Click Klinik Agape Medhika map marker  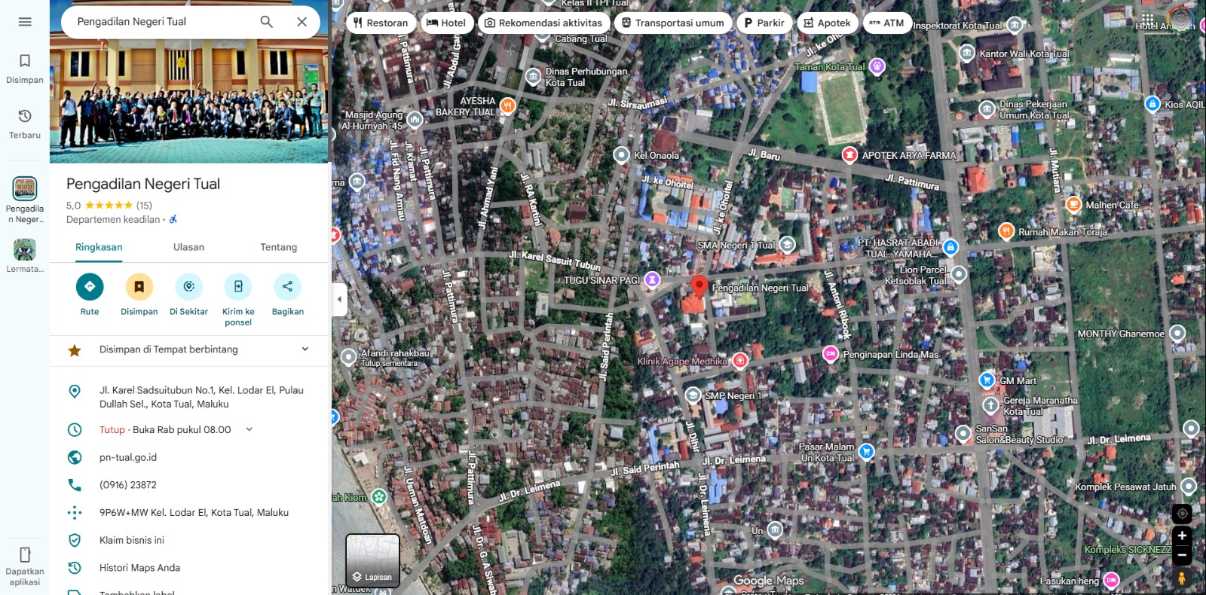740,361
